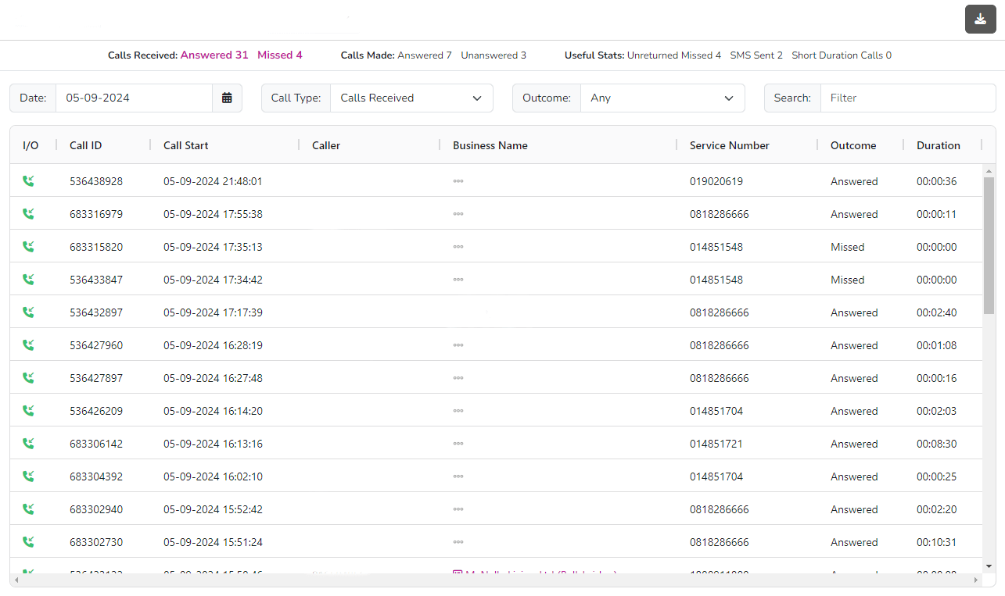Viewport: 1005px width, 596px height.
Task: Click the vertical scrollbar up arrow
Action: (989, 170)
